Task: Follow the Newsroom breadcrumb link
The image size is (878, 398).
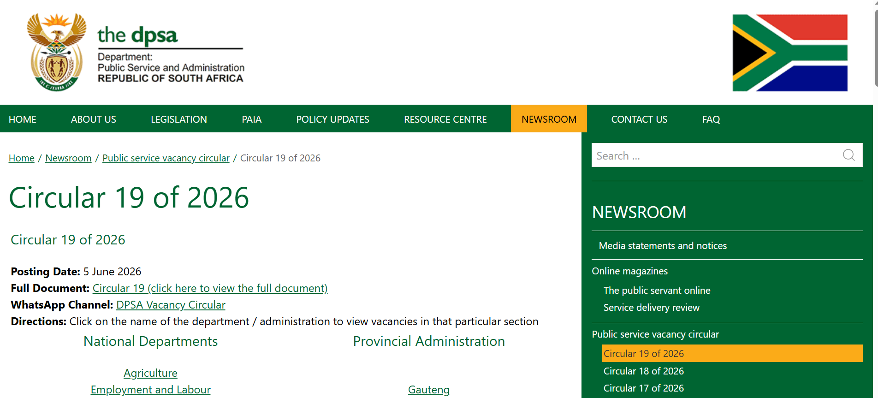Action: (68, 158)
